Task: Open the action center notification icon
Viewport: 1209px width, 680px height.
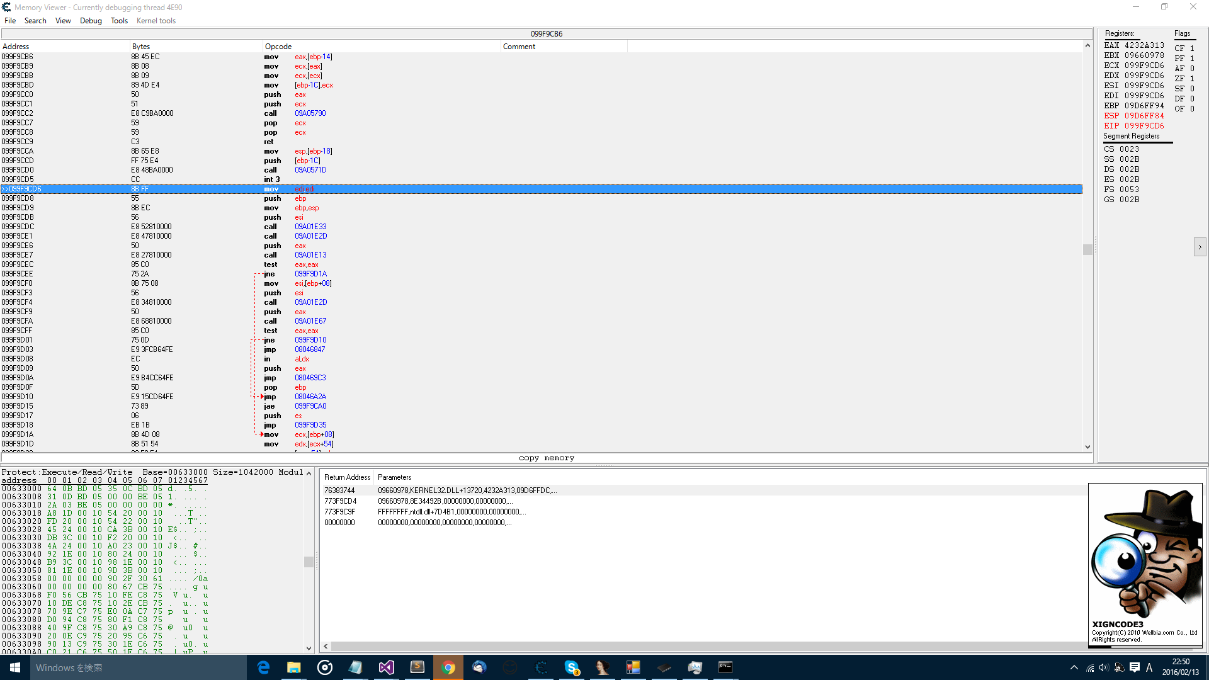Action: [x=1134, y=667]
